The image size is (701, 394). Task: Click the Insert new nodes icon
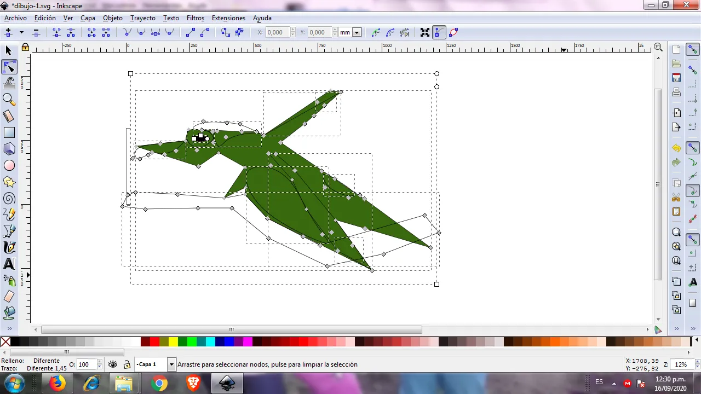point(8,33)
